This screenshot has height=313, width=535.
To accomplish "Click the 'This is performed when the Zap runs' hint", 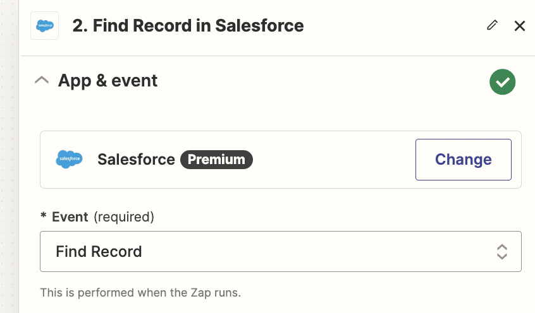I will (140, 293).
